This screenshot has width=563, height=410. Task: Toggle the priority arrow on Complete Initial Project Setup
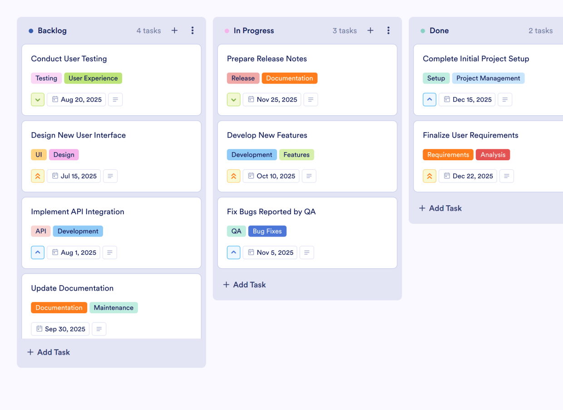click(x=430, y=99)
